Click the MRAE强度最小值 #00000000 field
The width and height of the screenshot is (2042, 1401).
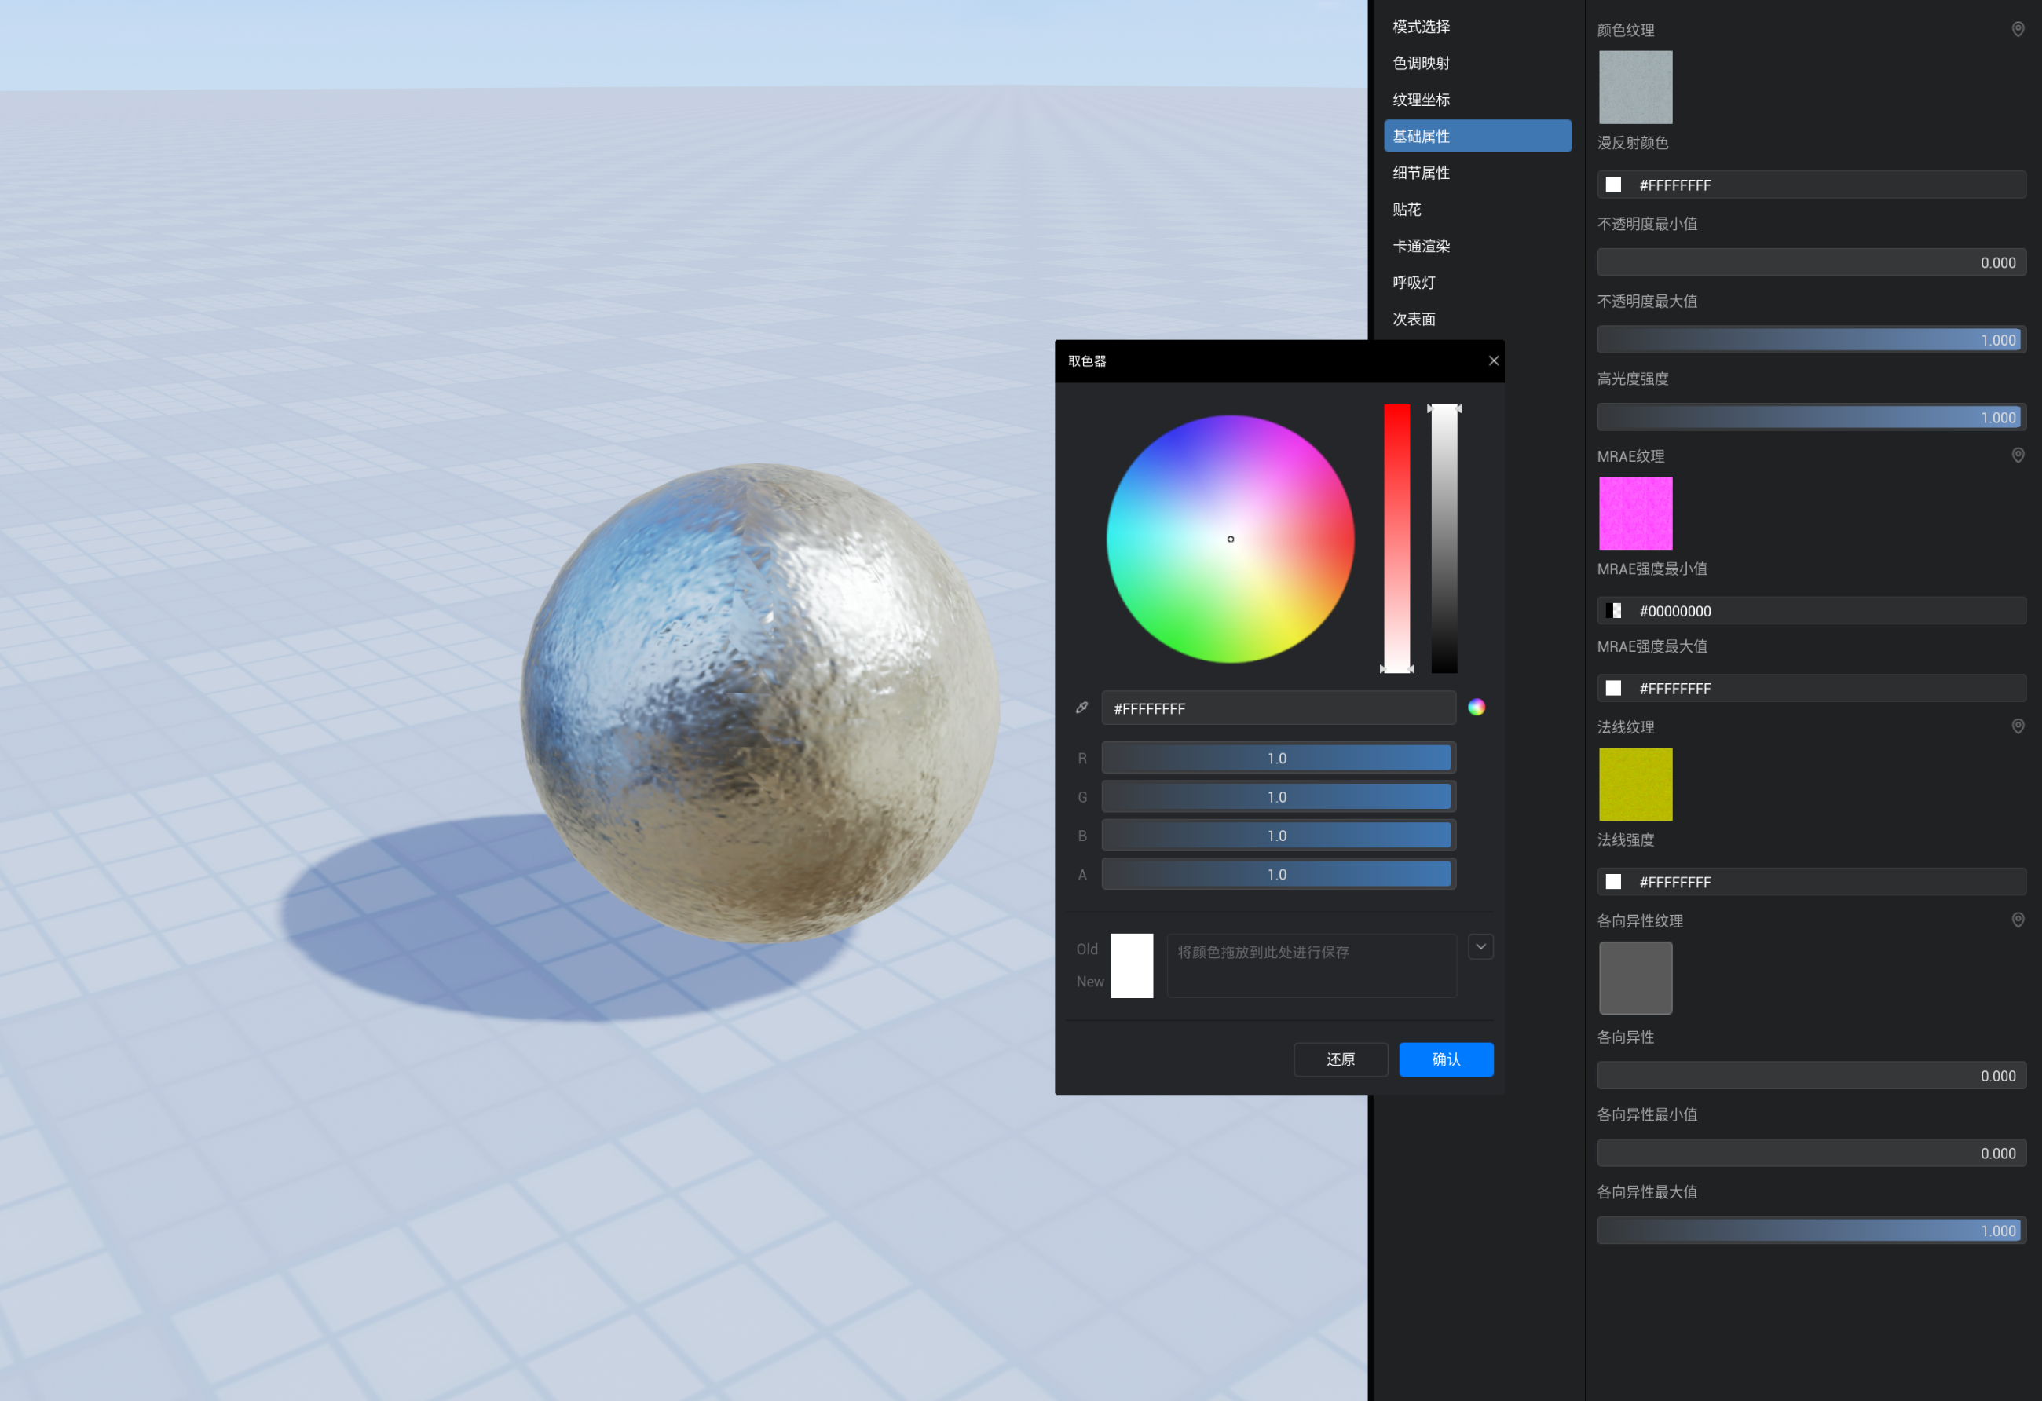click(1811, 610)
